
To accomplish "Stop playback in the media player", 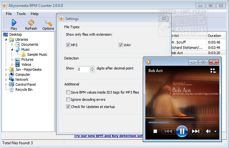I will coord(155,131).
